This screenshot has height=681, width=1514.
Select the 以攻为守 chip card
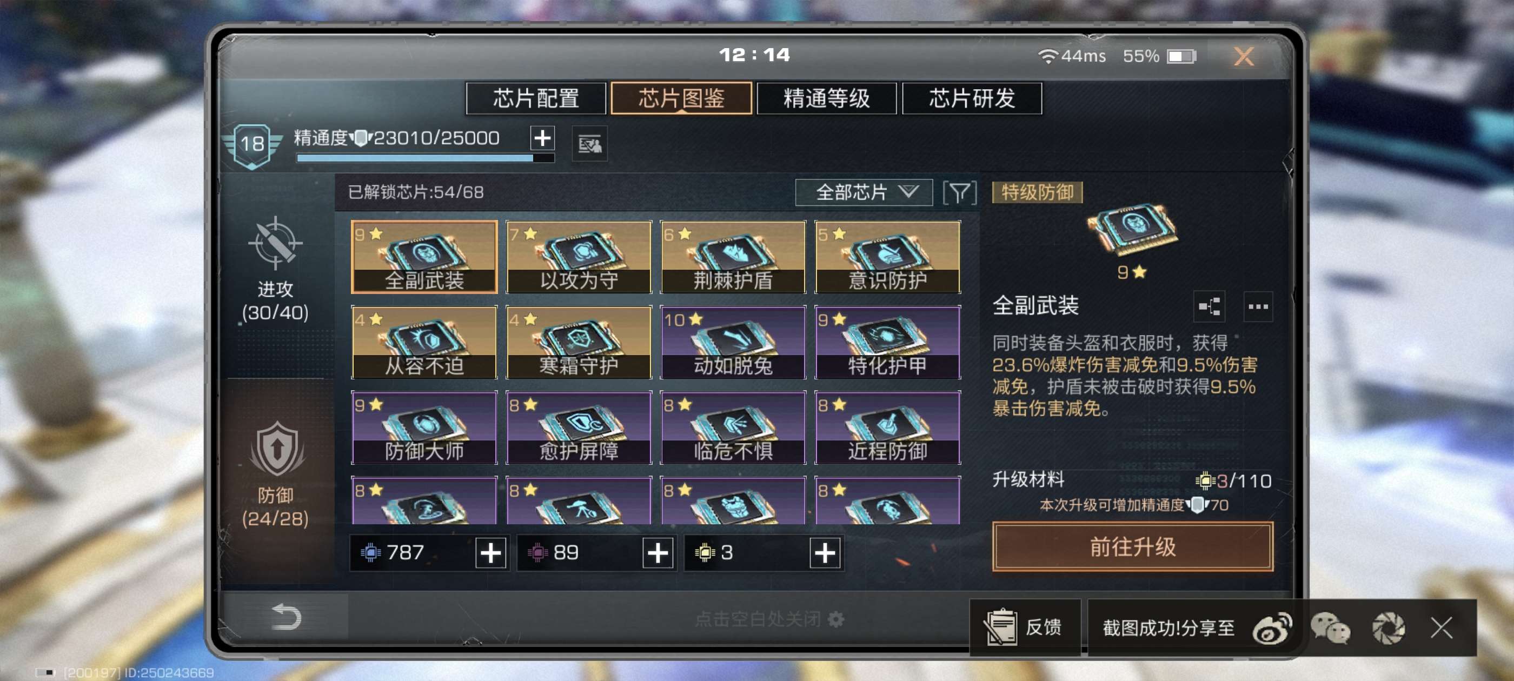pyautogui.click(x=579, y=257)
